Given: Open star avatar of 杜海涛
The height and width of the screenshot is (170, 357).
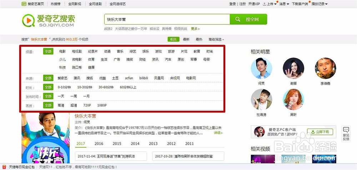Looking at the screenshot, I should click(261, 100).
